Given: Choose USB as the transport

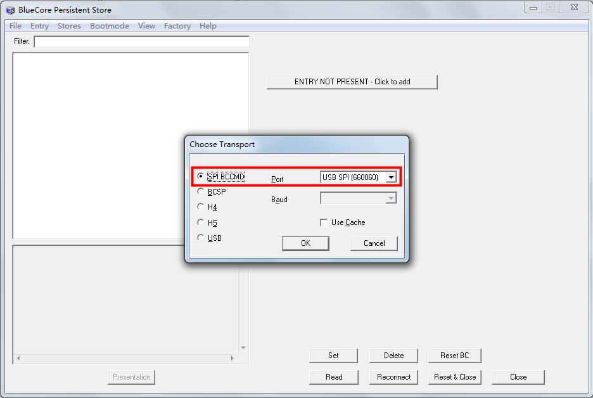Looking at the screenshot, I should [x=201, y=238].
